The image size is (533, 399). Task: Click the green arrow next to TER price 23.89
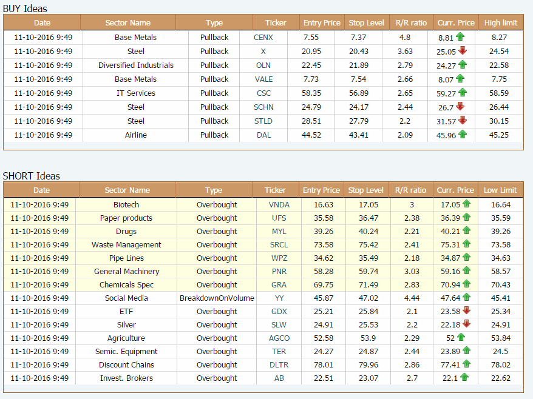tap(466, 350)
